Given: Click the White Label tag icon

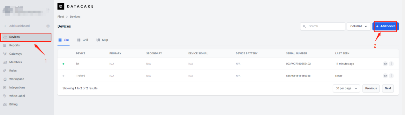Looking at the screenshot, I should pyautogui.click(x=5, y=96).
